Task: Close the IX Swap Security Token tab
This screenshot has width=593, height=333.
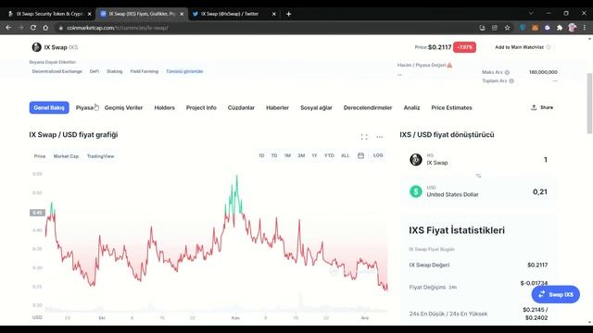Action: 89,14
